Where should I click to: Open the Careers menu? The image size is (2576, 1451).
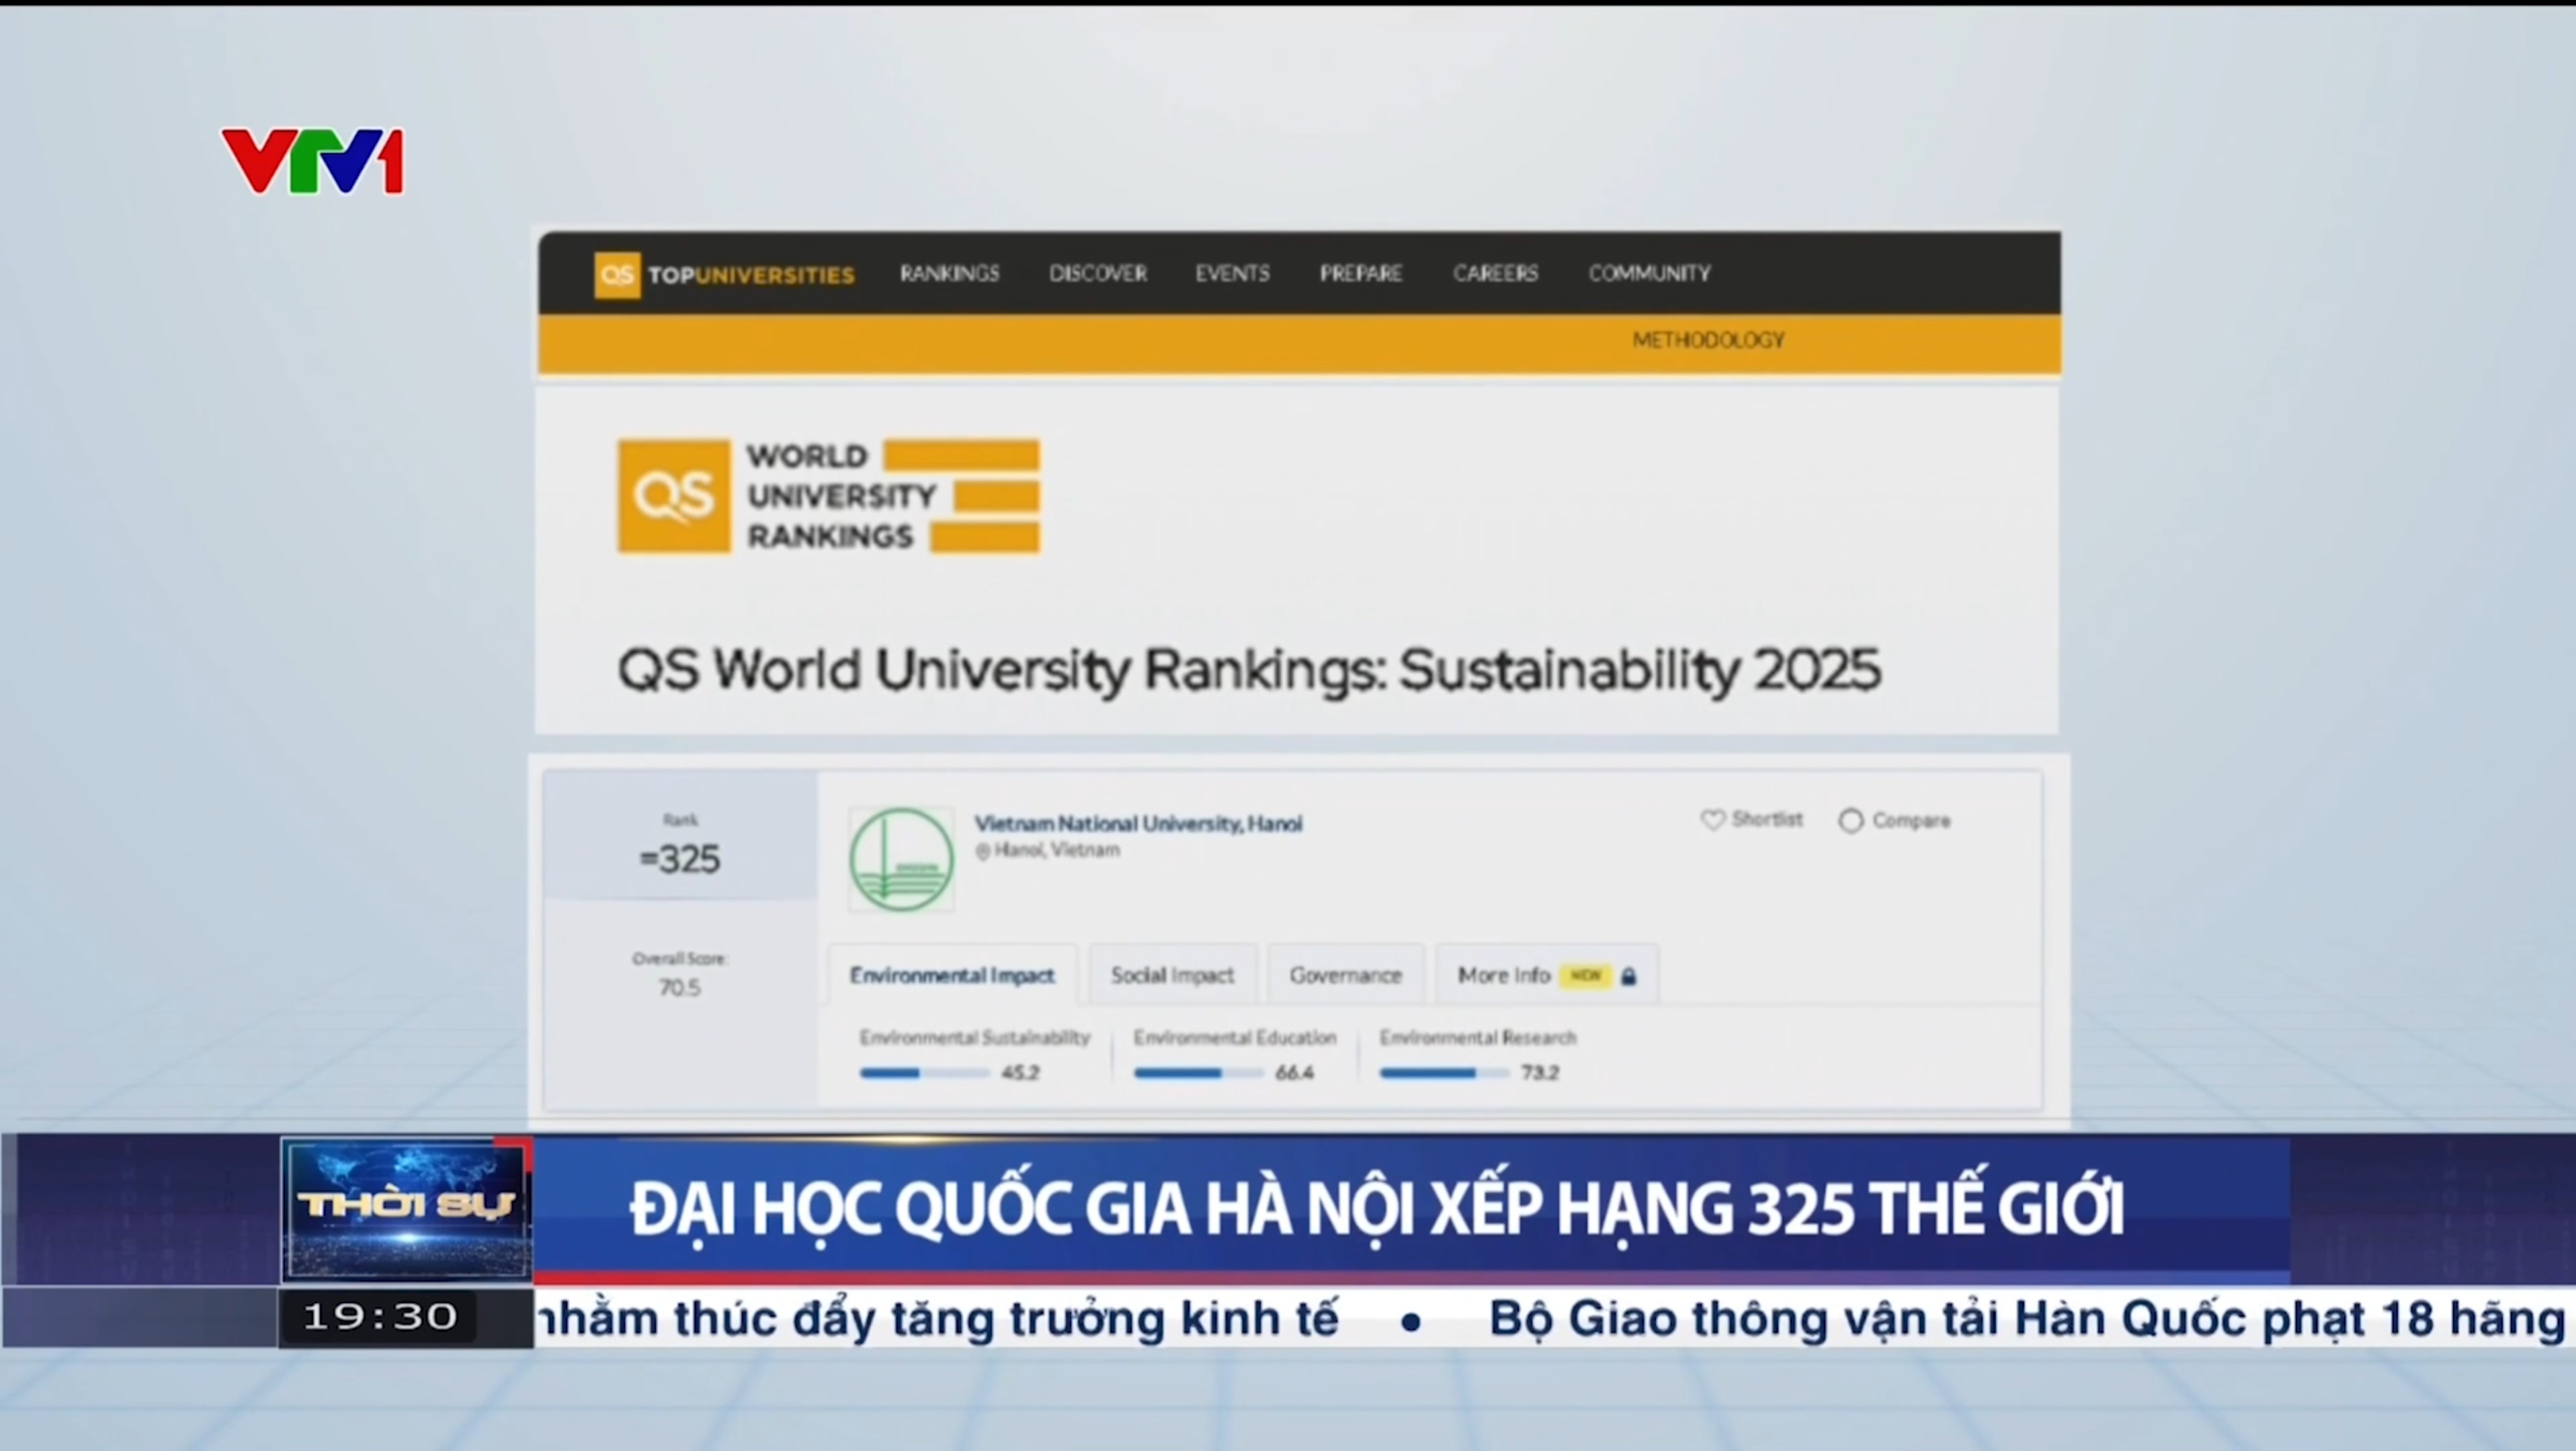(1495, 273)
